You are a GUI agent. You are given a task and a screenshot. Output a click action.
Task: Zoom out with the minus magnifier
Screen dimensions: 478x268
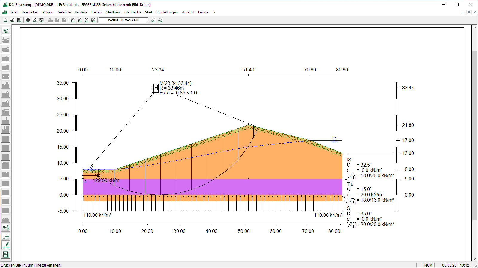coord(86,20)
